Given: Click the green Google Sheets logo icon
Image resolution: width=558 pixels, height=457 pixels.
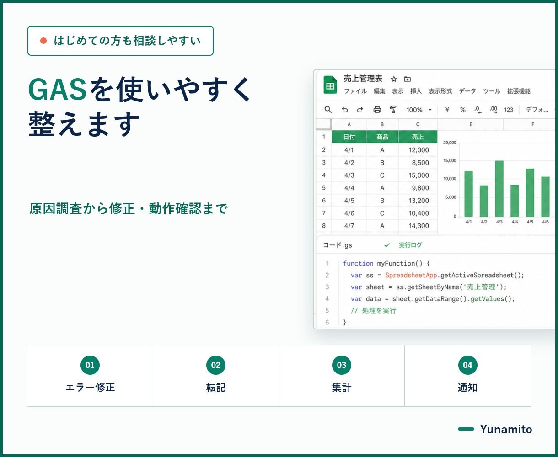Looking at the screenshot, I should (330, 85).
